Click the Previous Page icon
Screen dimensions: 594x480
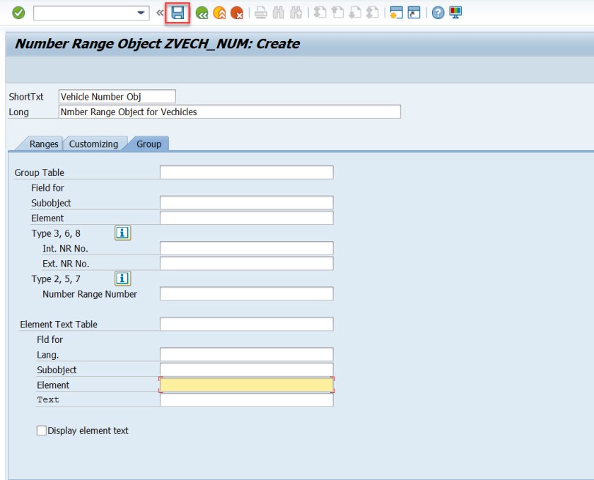click(x=337, y=13)
